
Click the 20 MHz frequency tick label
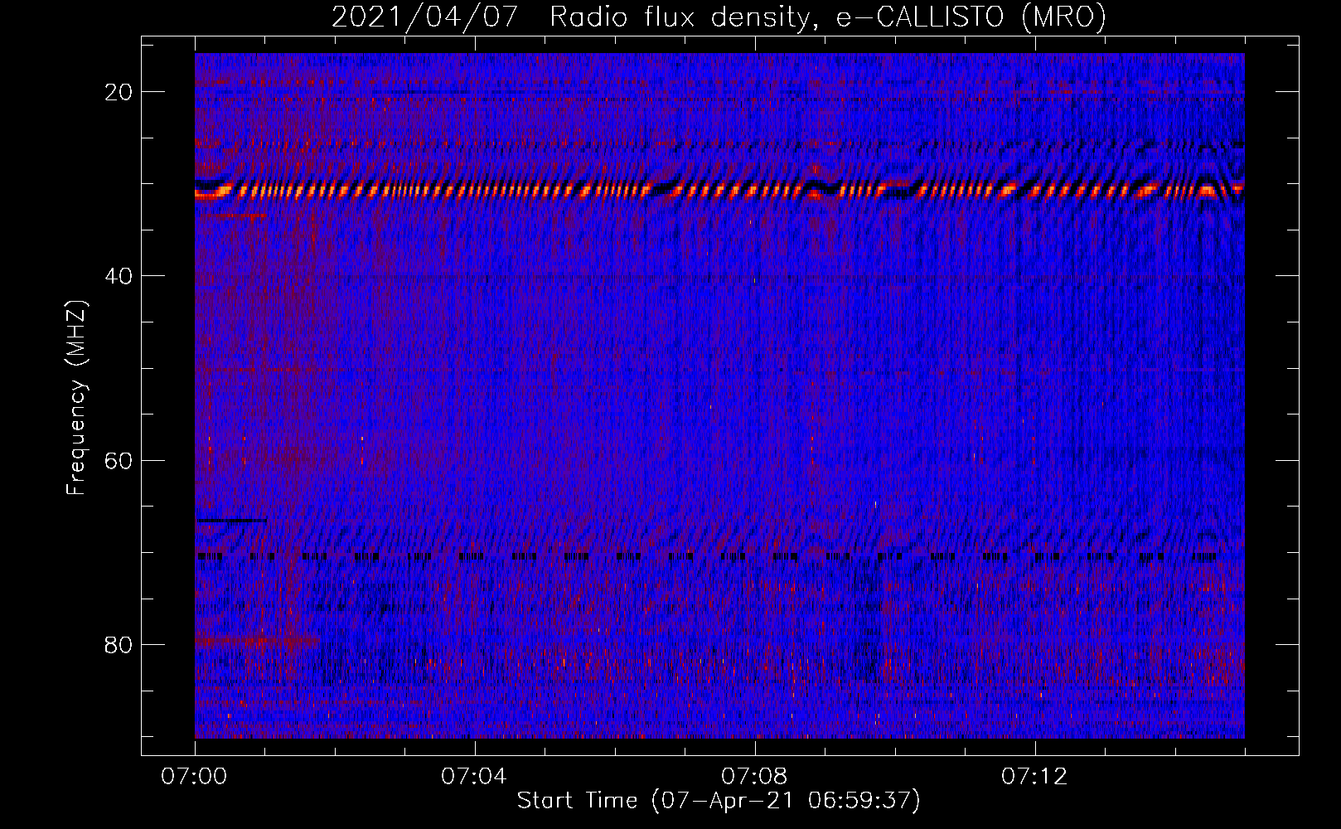point(119,92)
